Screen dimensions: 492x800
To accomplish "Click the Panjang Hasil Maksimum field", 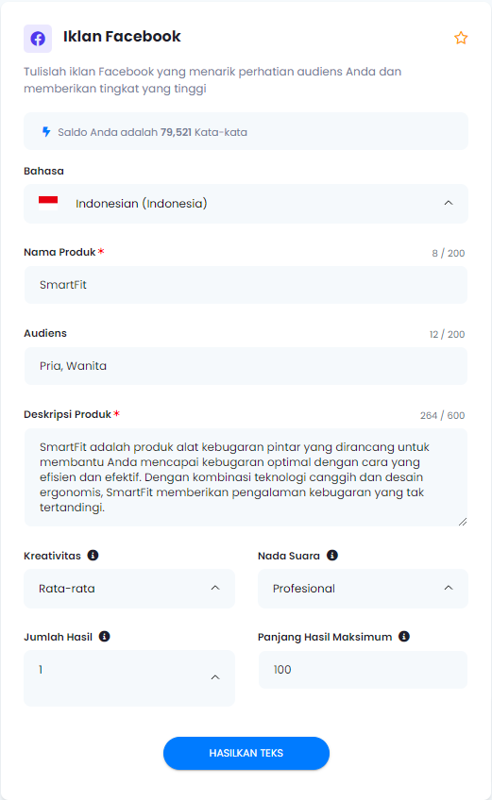I will coord(363,670).
